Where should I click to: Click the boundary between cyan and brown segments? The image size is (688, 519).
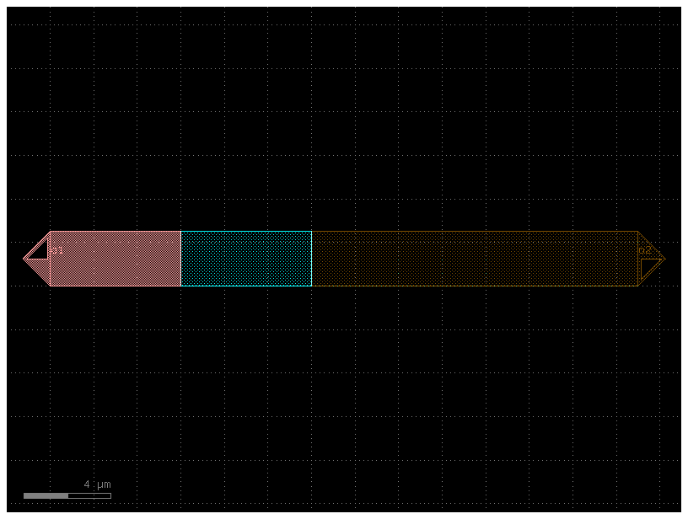[x=313, y=257]
